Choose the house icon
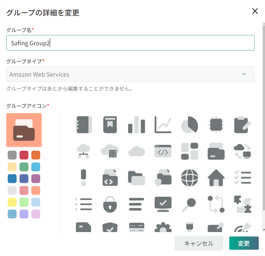This screenshot has height=256, width=265. pyautogui.click(x=216, y=178)
